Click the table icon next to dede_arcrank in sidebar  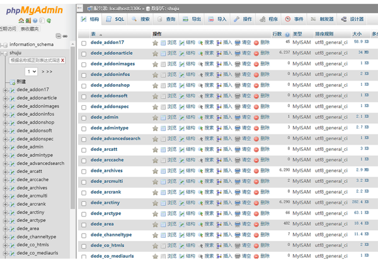(x=13, y=204)
